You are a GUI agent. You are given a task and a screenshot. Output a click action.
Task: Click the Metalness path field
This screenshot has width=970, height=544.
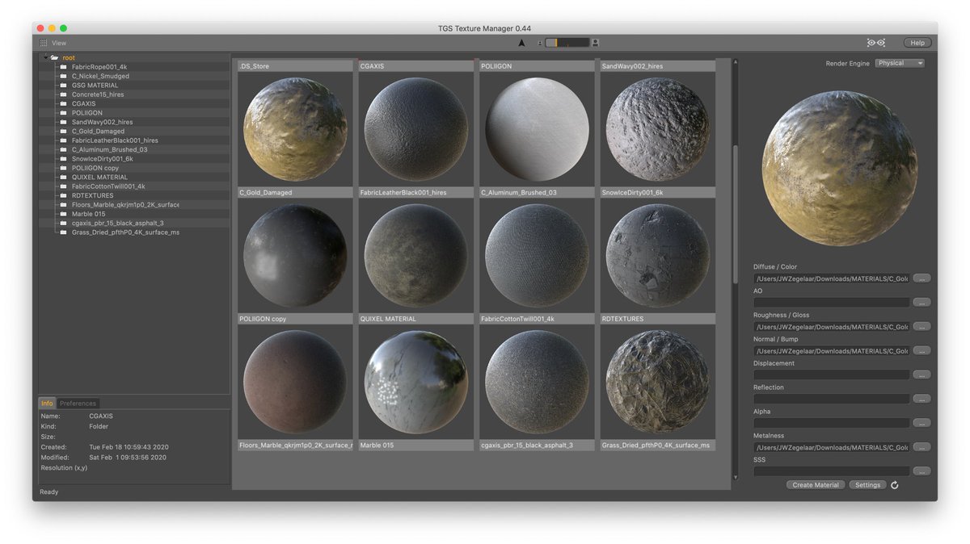point(832,447)
